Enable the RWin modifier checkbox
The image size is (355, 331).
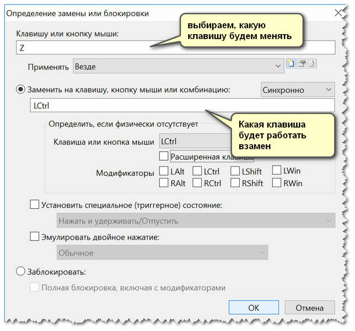point(276,183)
